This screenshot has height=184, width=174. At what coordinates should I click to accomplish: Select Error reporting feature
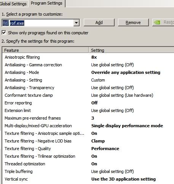pos(18,103)
